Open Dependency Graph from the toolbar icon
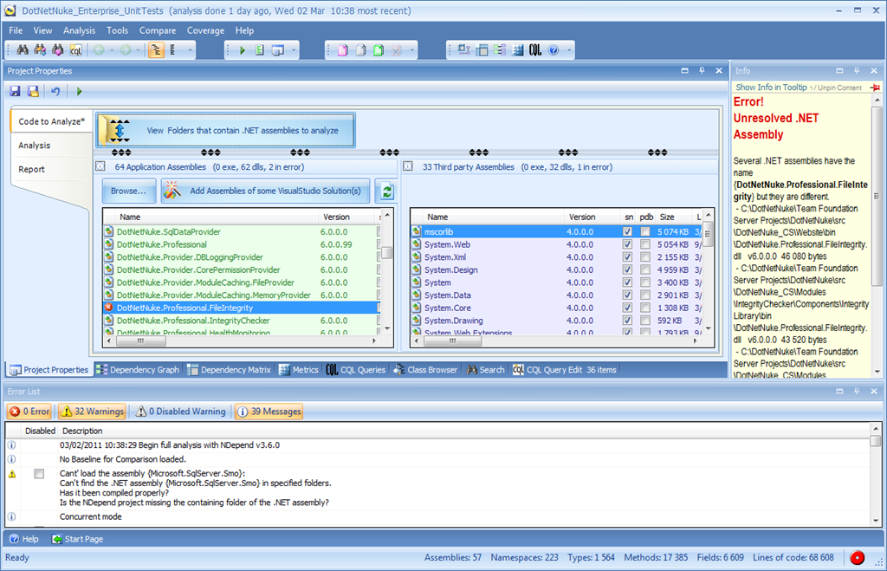The height and width of the screenshot is (571, 887). pos(464,50)
